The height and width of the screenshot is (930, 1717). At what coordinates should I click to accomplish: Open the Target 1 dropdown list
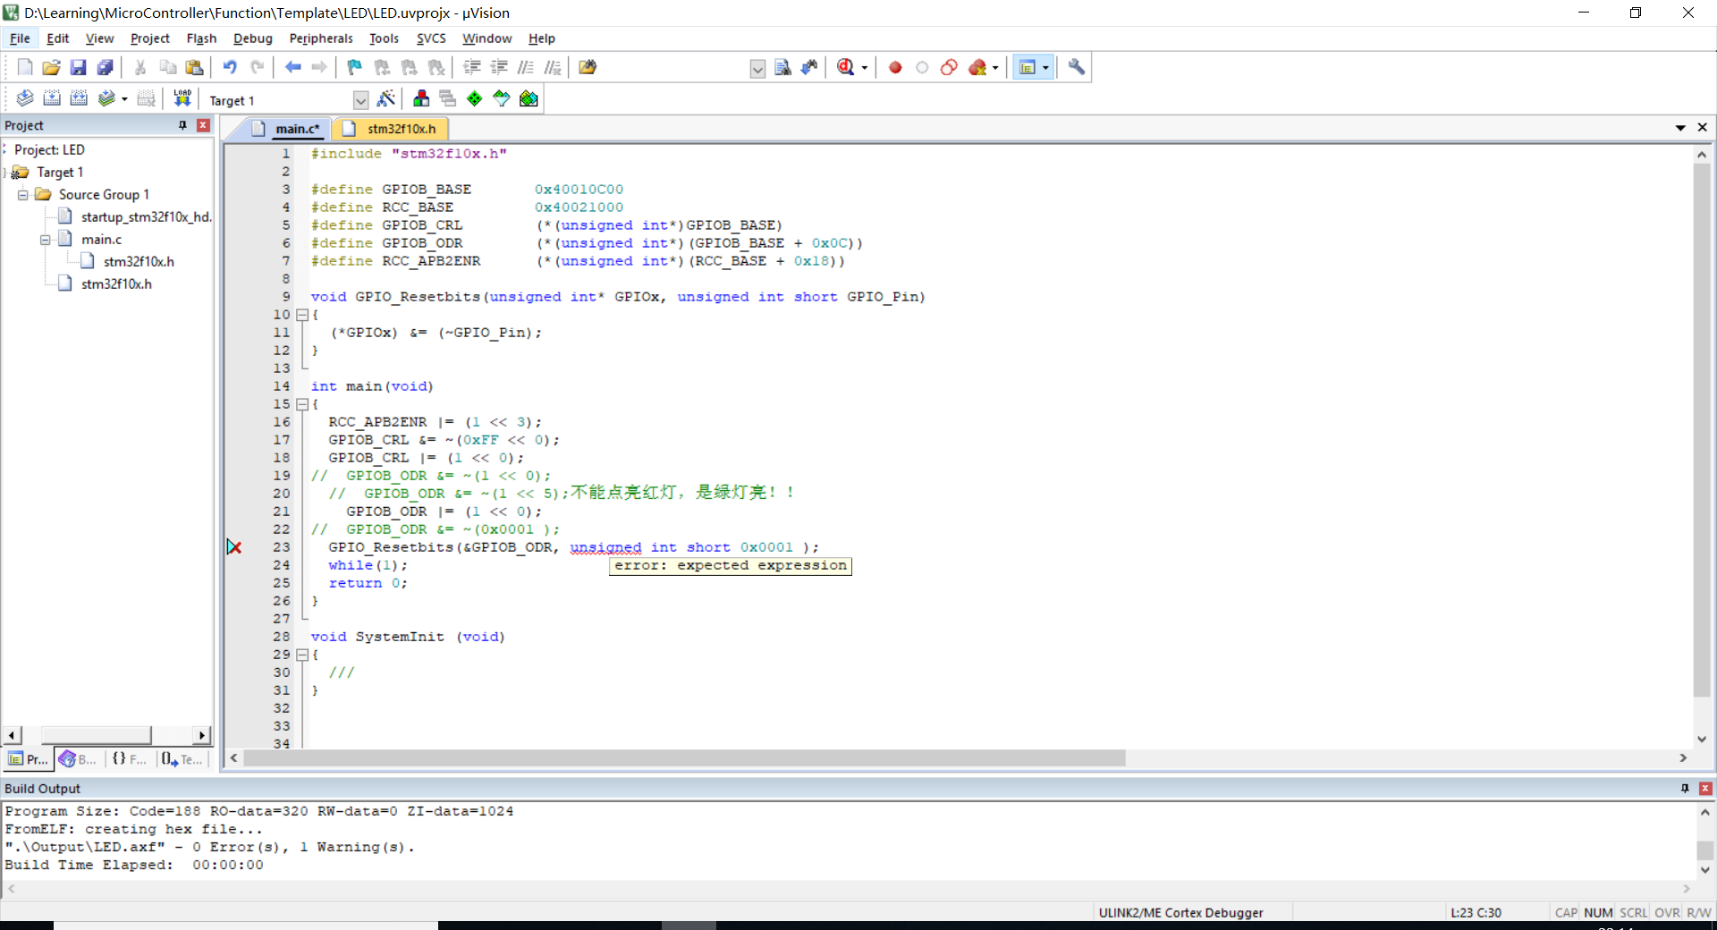coord(360,100)
